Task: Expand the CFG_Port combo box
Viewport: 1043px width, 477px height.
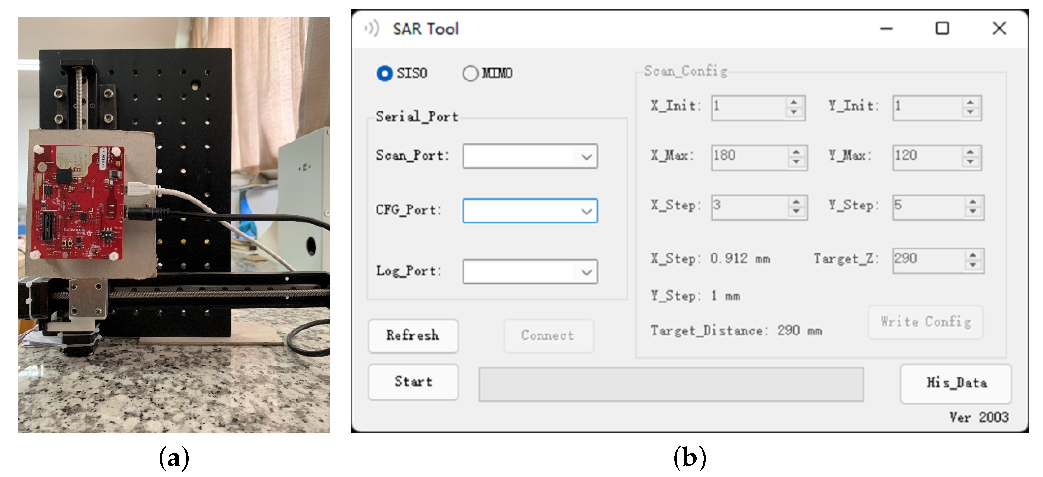Action: tap(586, 211)
